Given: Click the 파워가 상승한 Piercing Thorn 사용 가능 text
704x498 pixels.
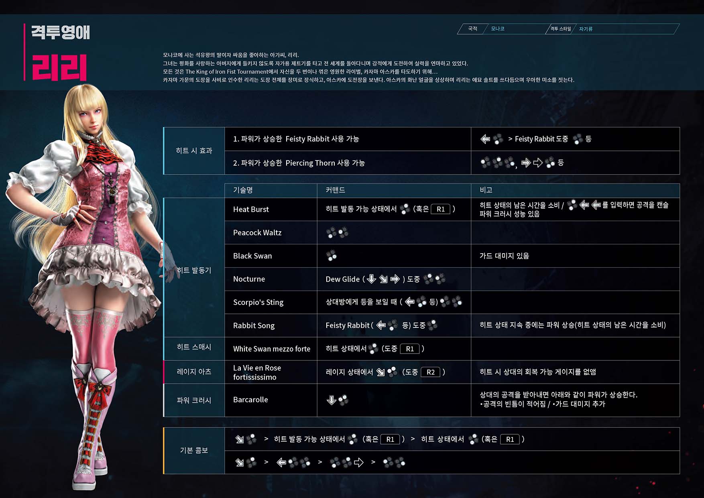Looking at the screenshot, I should [x=303, y=163].
